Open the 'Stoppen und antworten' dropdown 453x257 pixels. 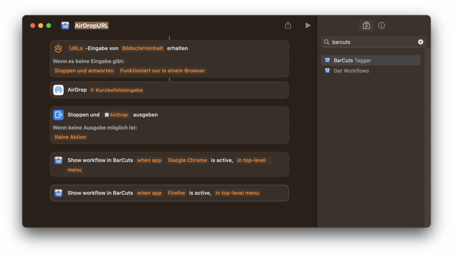84,71
